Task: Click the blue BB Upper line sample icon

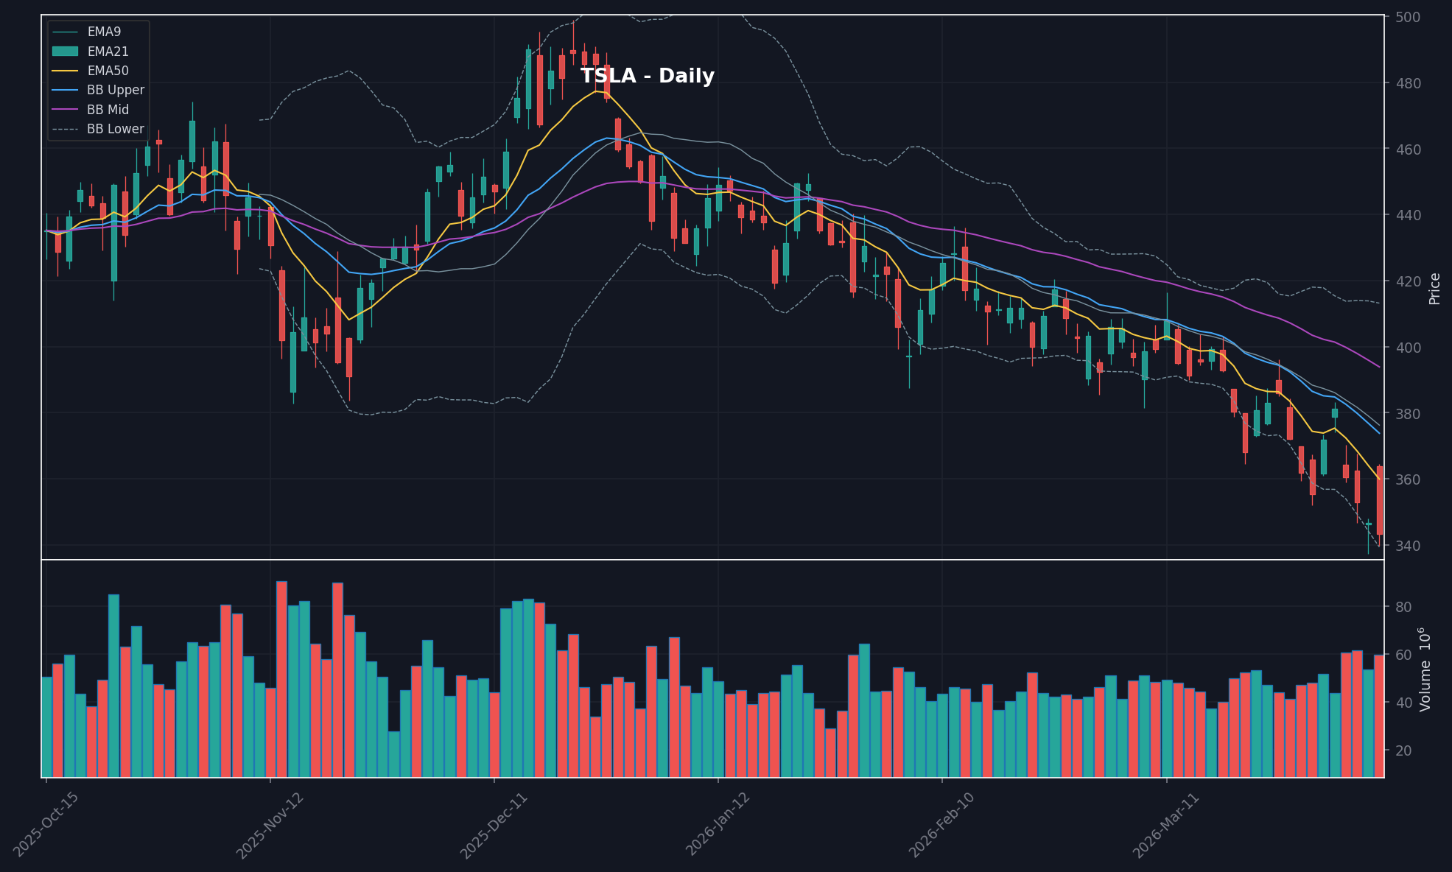Action: (x=65, y=90)
